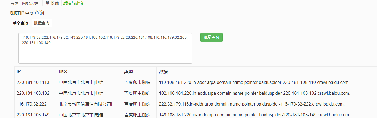Click 百度爬虫蜘蛛 in 220.181.108.110 row
377x118 pixels.
(137, 83)
